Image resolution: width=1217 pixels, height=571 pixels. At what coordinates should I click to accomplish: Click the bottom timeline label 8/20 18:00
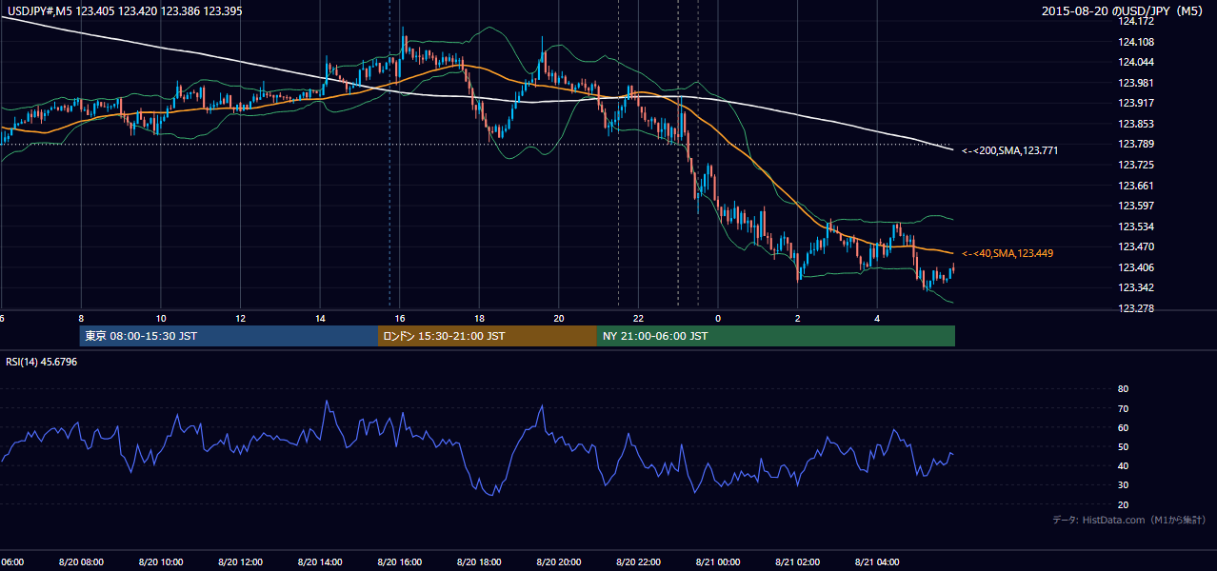point(479,561)
